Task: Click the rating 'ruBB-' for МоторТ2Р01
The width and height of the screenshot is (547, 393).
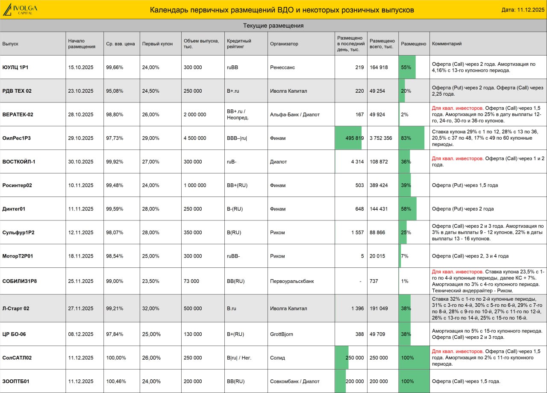Action: pyautogui.click(x=233, y=256)
